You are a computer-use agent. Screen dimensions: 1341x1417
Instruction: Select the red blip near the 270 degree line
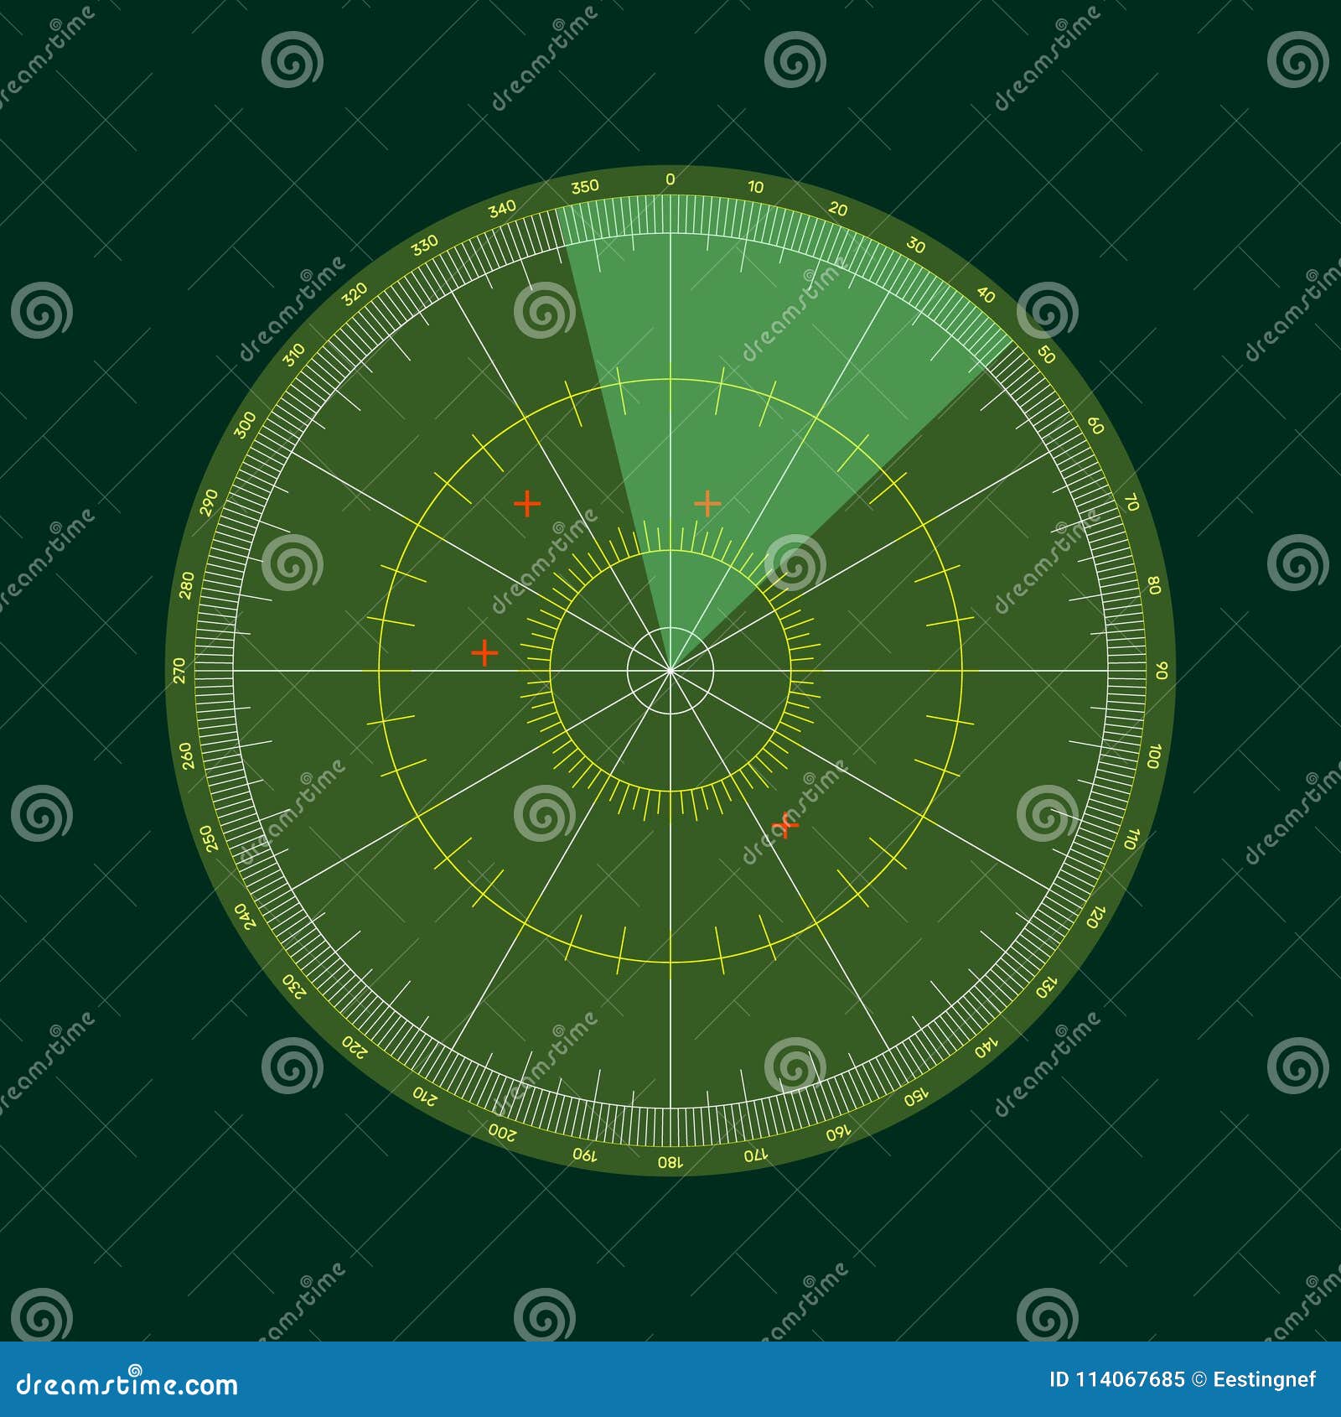click(484, 651)
